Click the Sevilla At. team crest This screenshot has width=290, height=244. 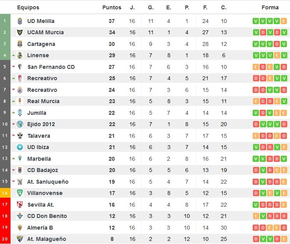click(x=20, y=205)
